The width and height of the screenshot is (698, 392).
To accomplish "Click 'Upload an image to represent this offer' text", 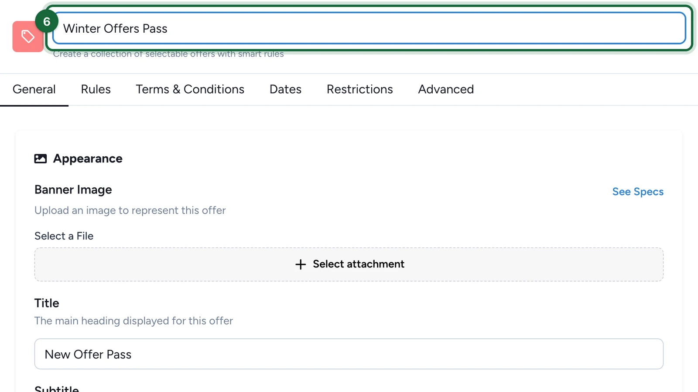I will pyautogui.click(x=130, y=210).
